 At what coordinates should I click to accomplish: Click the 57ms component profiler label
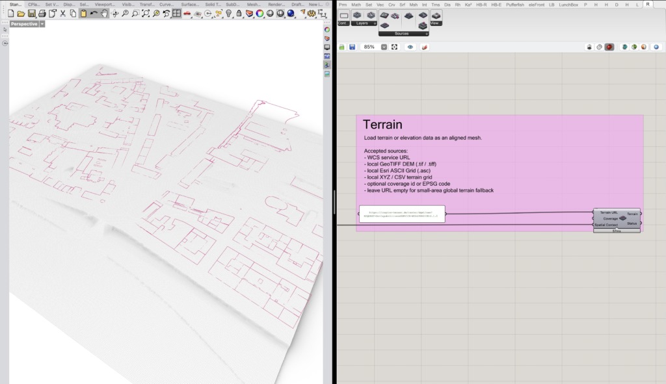coord(617,231)
